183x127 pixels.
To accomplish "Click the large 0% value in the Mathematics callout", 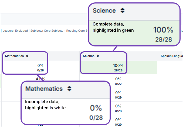I will pos(96,108).
